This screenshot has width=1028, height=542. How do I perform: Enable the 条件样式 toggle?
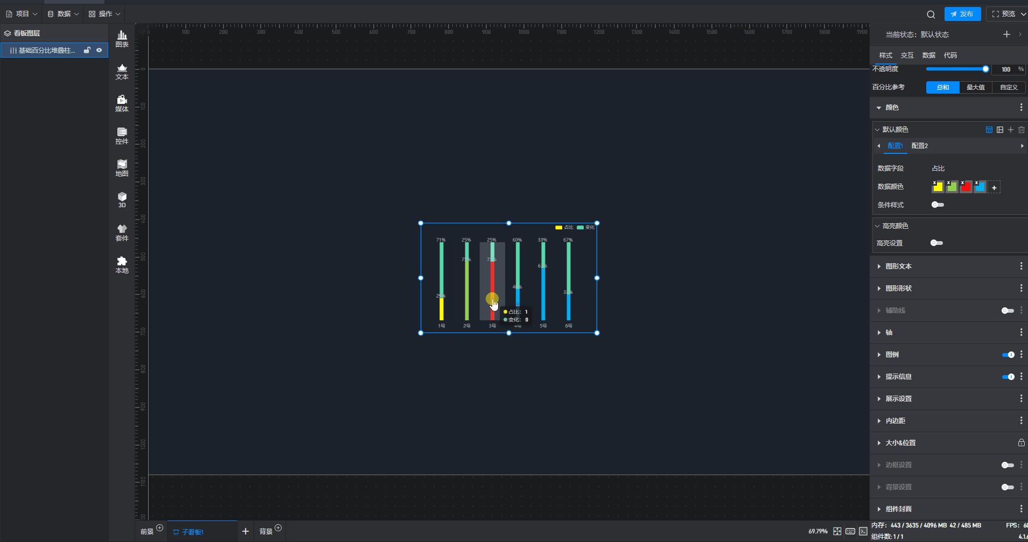[938, 205]
